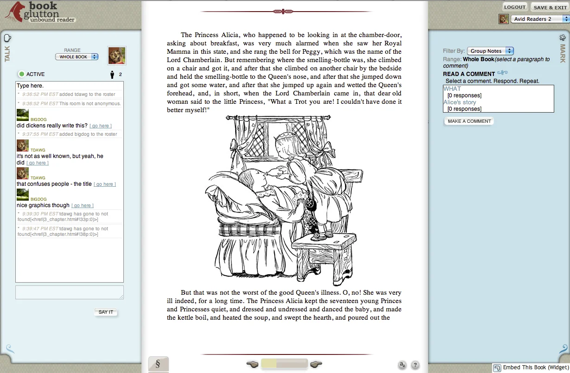The height and width of the screenshot is (373, 570).
Task: Select the Alice's story comment
Action: point(460,102)
